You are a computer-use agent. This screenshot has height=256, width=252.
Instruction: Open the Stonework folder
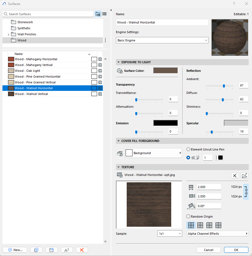(x=25, y=22)
